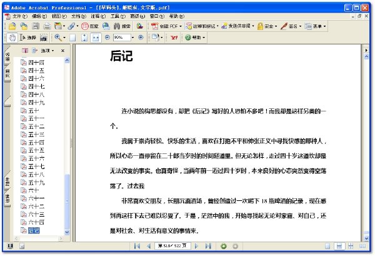
Task: Select the 四十四 bookmark
Action: (36, 63)
